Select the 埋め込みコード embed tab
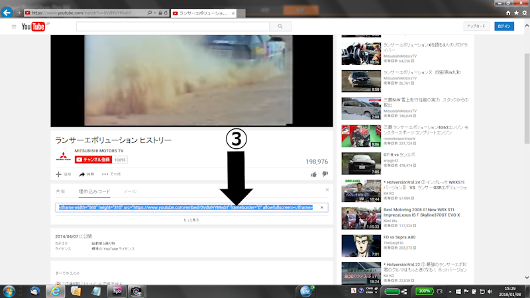Image resolution: width=530 pixels, height=298 pixels. tap(94, 191)
